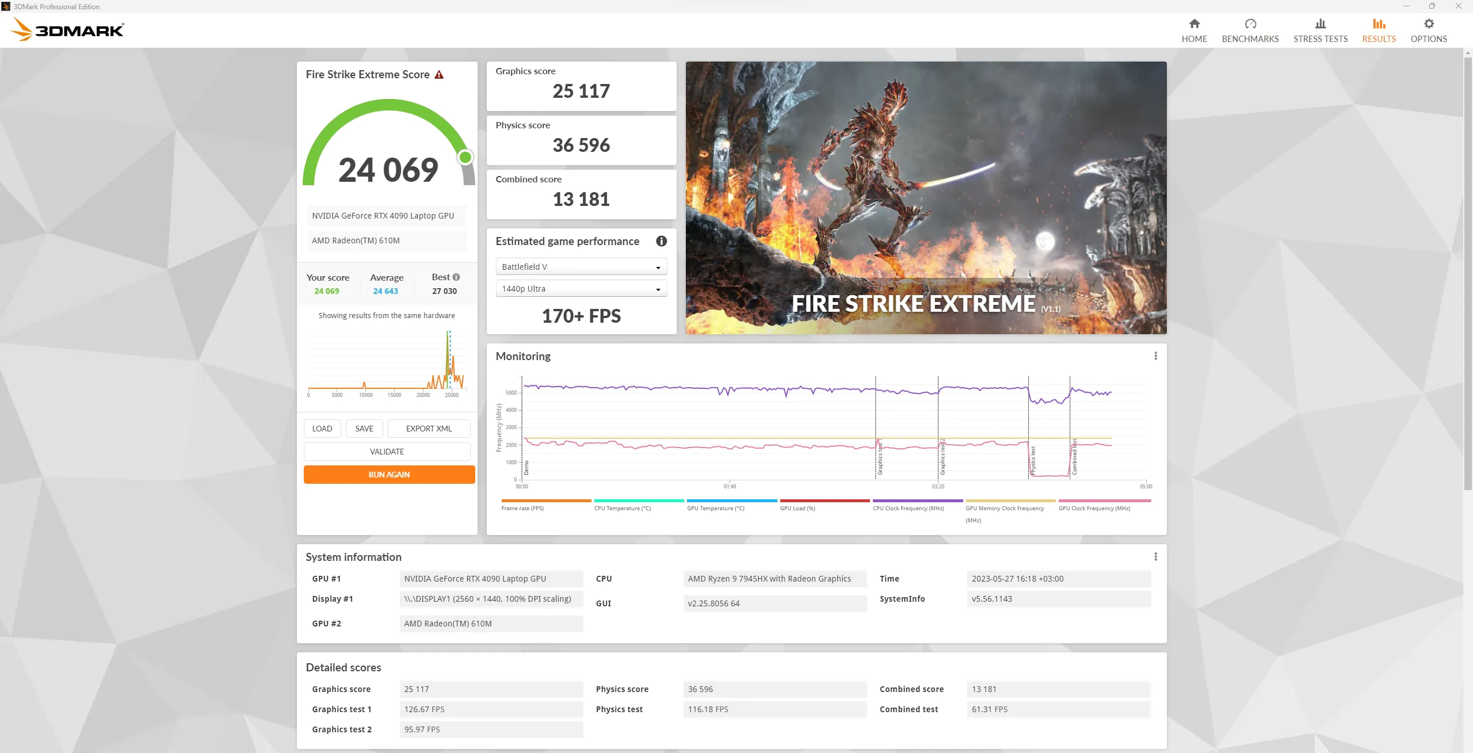1473x753 pixels.
Task: Click the Best score info icon
Action: [x=456, y=277]
